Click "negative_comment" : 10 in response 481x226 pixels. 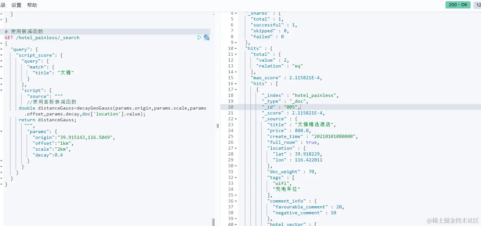(304, 213)
